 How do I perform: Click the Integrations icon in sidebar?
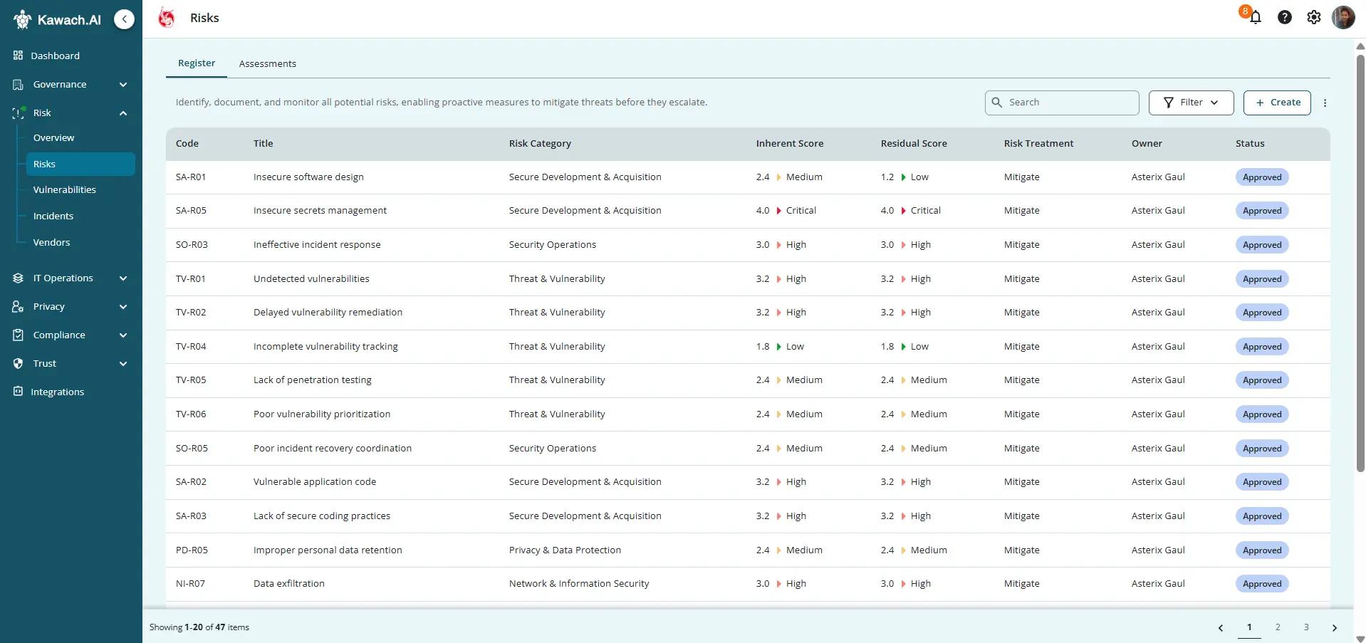[x=18, y=392]
